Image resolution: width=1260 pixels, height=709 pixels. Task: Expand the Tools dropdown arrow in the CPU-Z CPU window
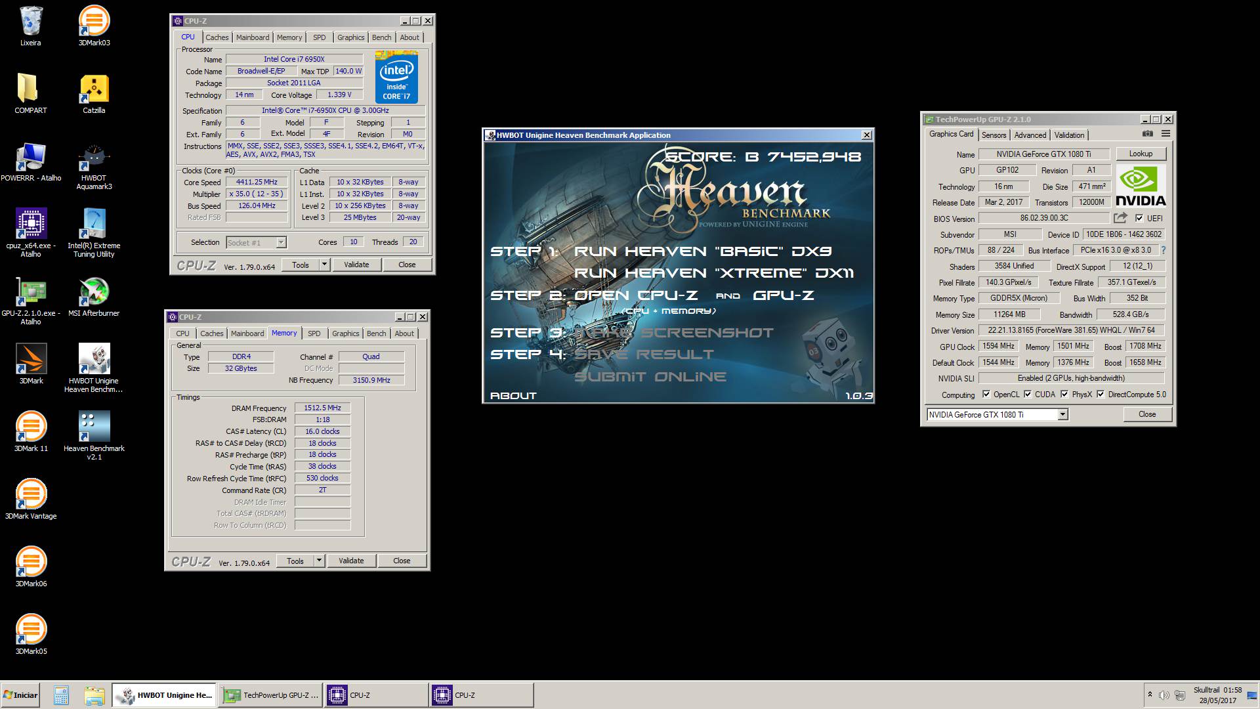point(324,265)
